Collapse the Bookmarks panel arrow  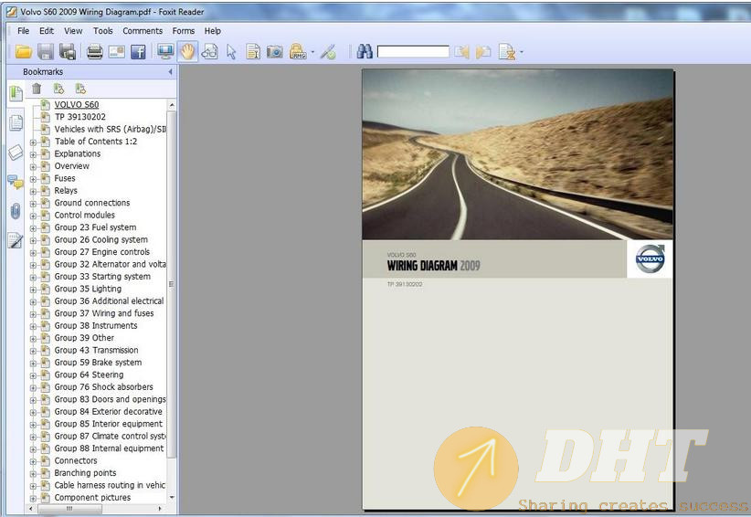point(170,72)
